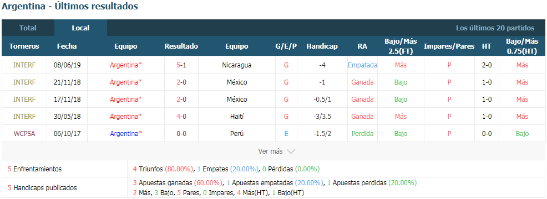547x199 pixels.
Task: Open the Haití team link
Action: coord(236,117)
